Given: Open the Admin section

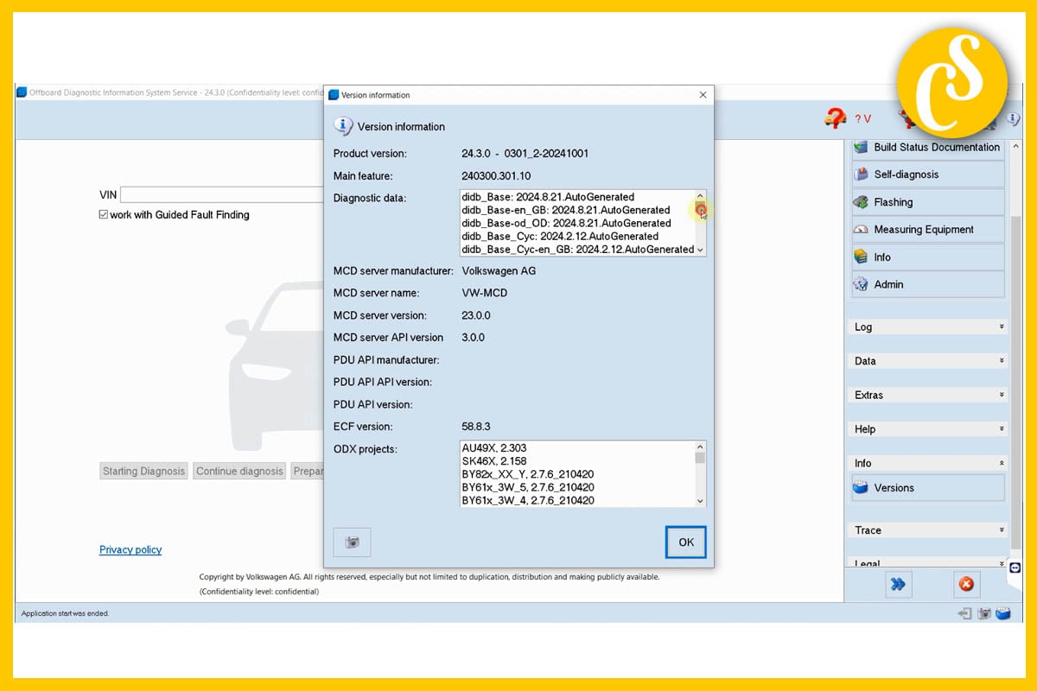Looking at the screenshot, I should 927,284.
